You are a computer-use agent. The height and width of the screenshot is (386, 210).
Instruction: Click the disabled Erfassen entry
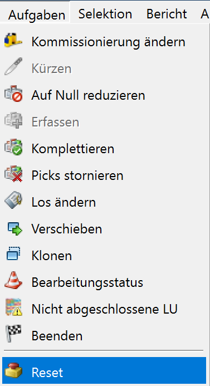[x=104, y=122]
